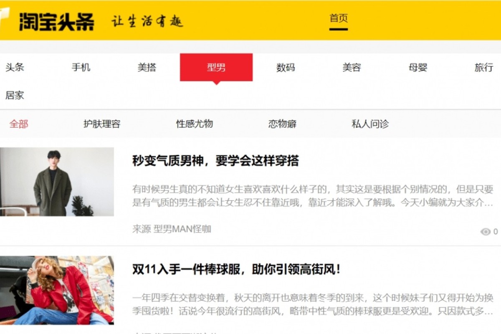The image size is (501, 334).
Task: Click the view count eye icon
Action: [485, 232]
